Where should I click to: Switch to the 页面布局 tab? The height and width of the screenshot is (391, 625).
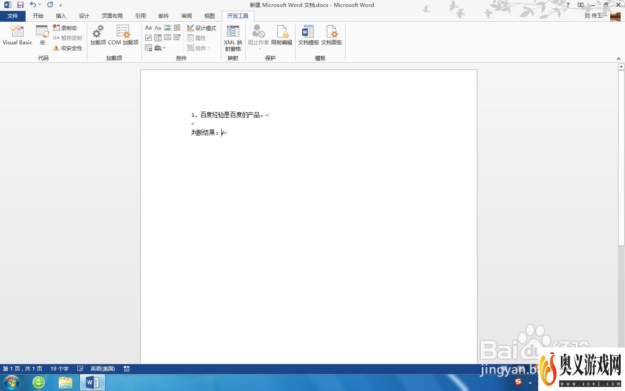pyautogui.click(x=112, y=16)
